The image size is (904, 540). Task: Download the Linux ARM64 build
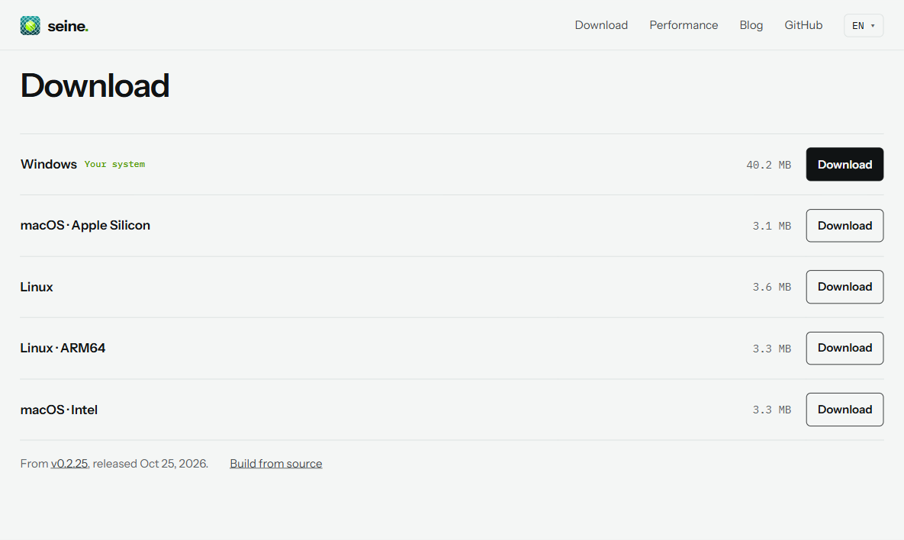pos(844,348)
